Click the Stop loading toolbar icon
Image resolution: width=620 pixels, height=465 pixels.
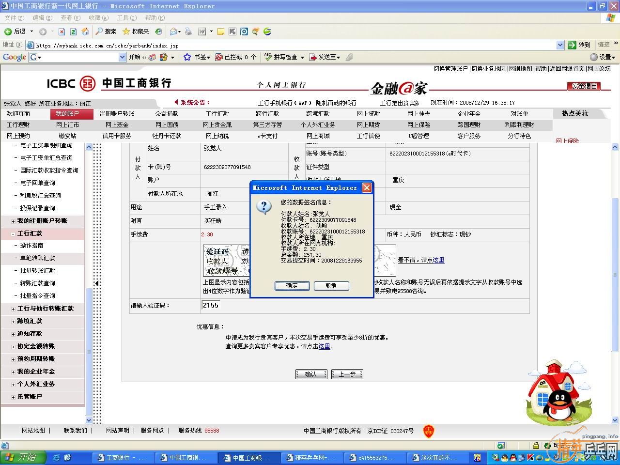pos(62,31)
